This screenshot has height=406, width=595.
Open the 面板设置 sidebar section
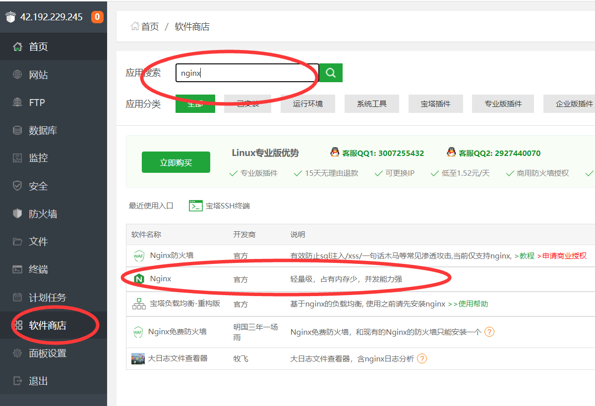click(54, 353)
